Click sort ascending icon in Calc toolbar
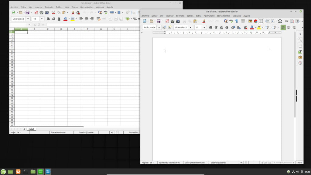Image resolution: width=311 pixels, height=175 pixels. pyautogui.click(x=133, y=12)
